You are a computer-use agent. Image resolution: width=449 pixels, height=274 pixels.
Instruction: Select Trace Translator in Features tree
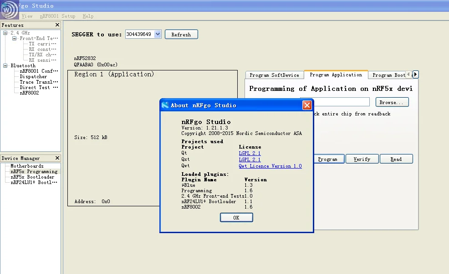click(x=39, y=82)
